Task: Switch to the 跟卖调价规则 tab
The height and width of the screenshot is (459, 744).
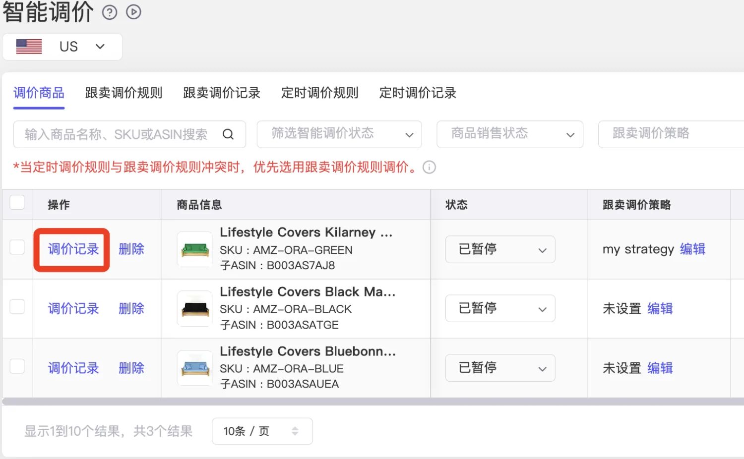Action: pyautogui.click(x=124, y=93)
